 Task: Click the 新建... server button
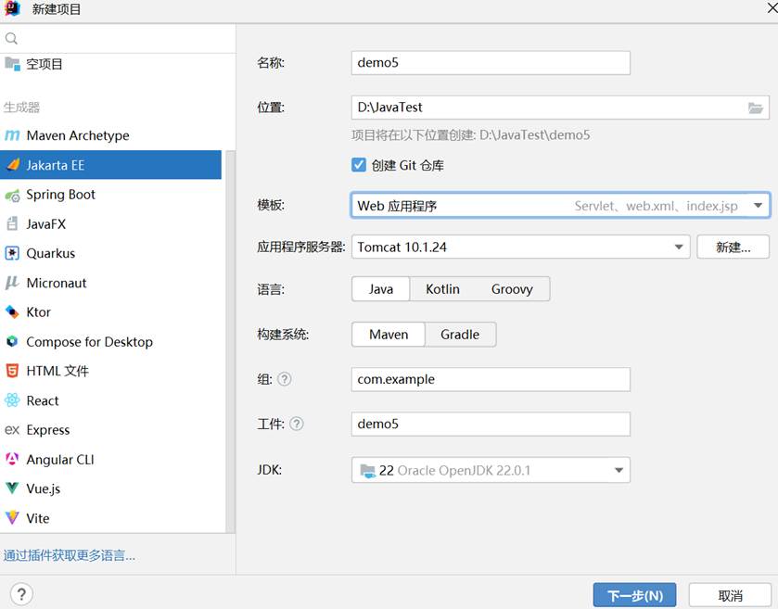point(733,247)
